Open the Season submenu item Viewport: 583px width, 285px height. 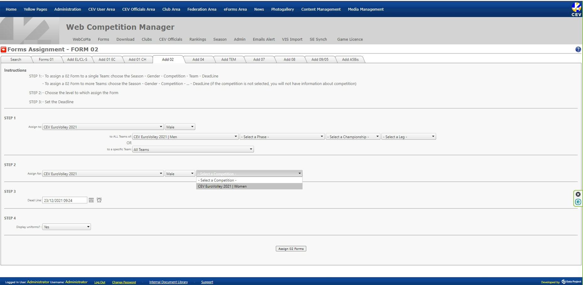[220, 40]
